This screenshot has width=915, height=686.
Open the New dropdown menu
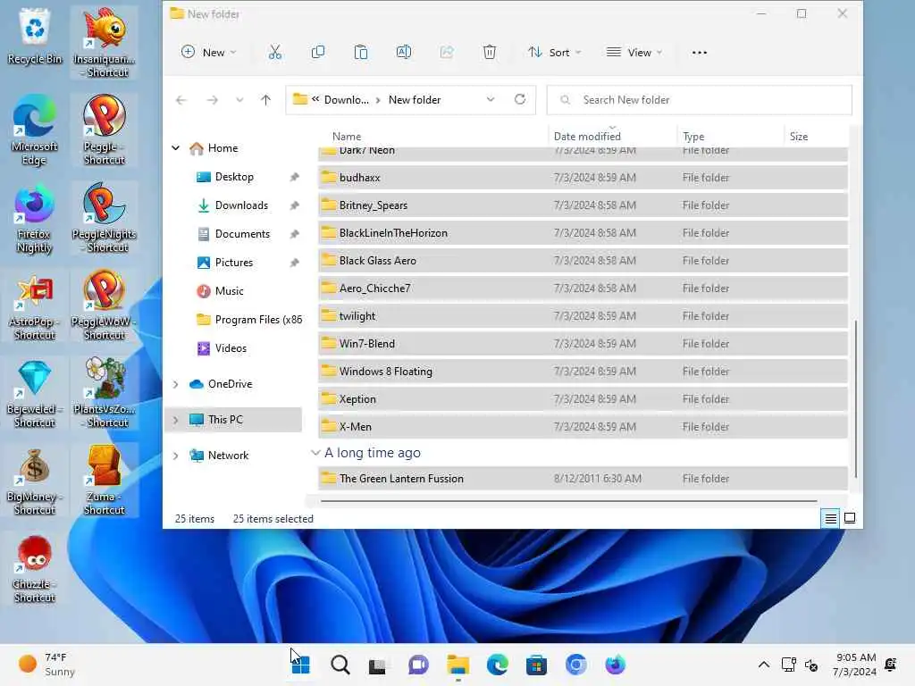click(x=209, y=53)
